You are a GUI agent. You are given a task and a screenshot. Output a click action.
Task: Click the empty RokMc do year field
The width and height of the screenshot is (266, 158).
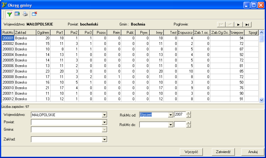pos(180,124)
